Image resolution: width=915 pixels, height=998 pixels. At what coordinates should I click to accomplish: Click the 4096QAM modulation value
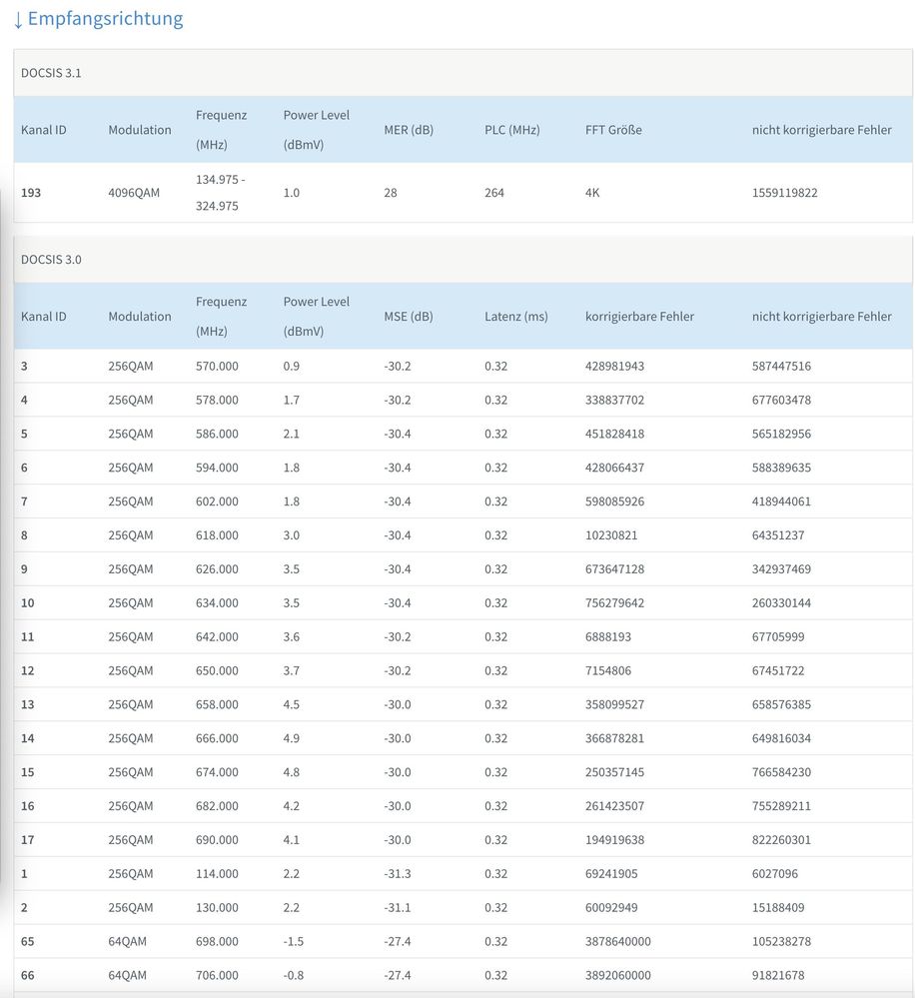134,193
